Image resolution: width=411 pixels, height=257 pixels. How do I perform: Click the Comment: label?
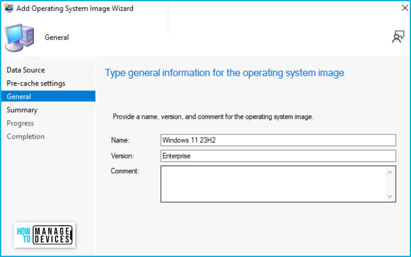click(x=125, y=171)
